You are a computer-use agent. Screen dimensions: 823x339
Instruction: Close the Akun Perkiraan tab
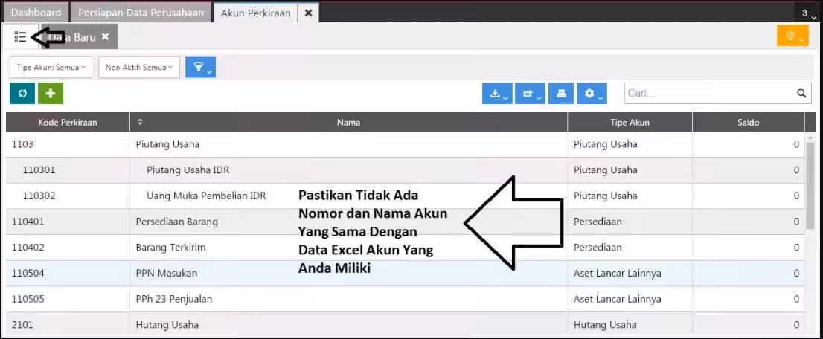pos(309,13)
